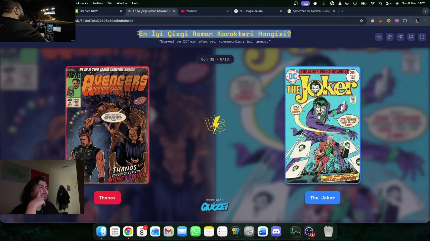430x241 pixels.
Task: Open Finder from the dock
Action: click(101, 231)
